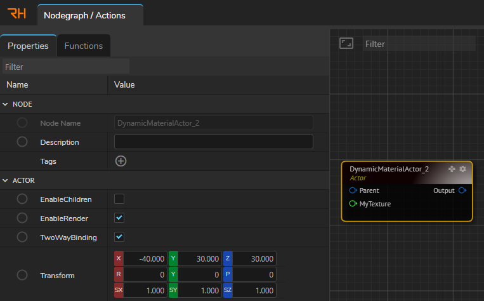The width and height of the screenshot is (484, 301).
Task: Click the RH logo icon
Action: (x=18, y=14)
